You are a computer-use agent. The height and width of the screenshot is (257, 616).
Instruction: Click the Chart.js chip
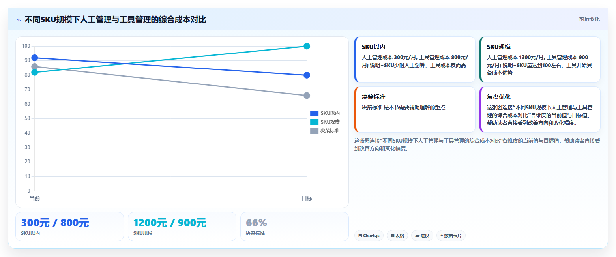click(369, 236)
